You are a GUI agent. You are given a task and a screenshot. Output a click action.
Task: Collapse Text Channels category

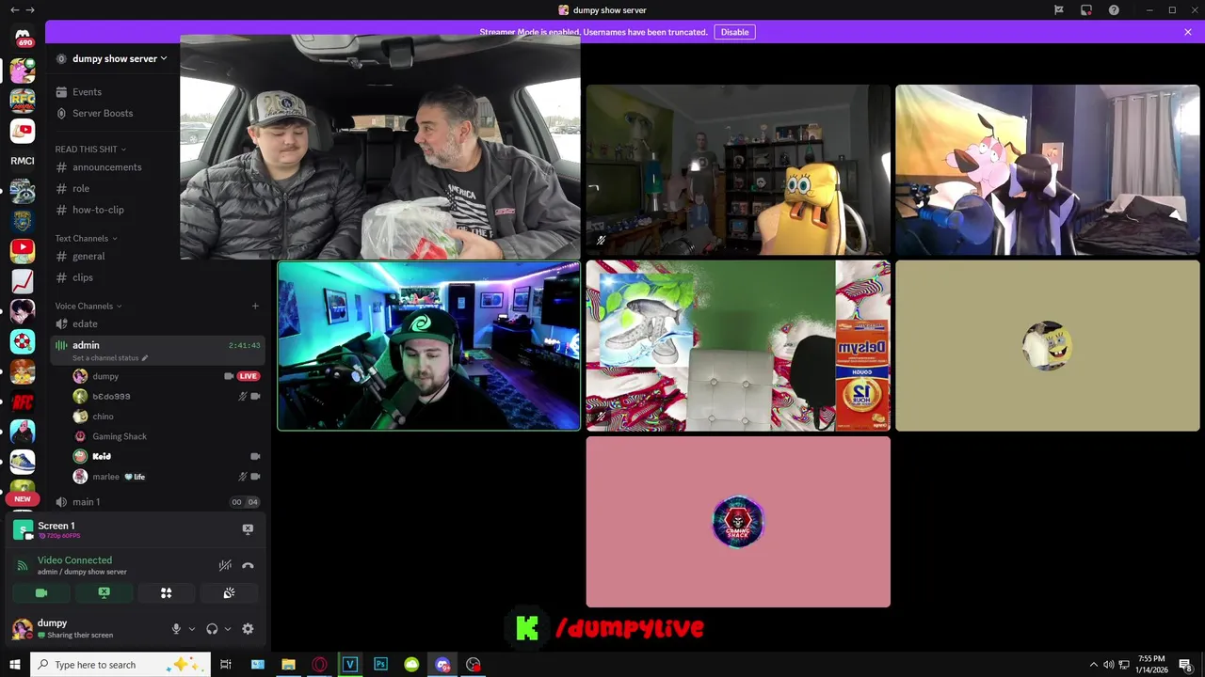tap(87, 238)
